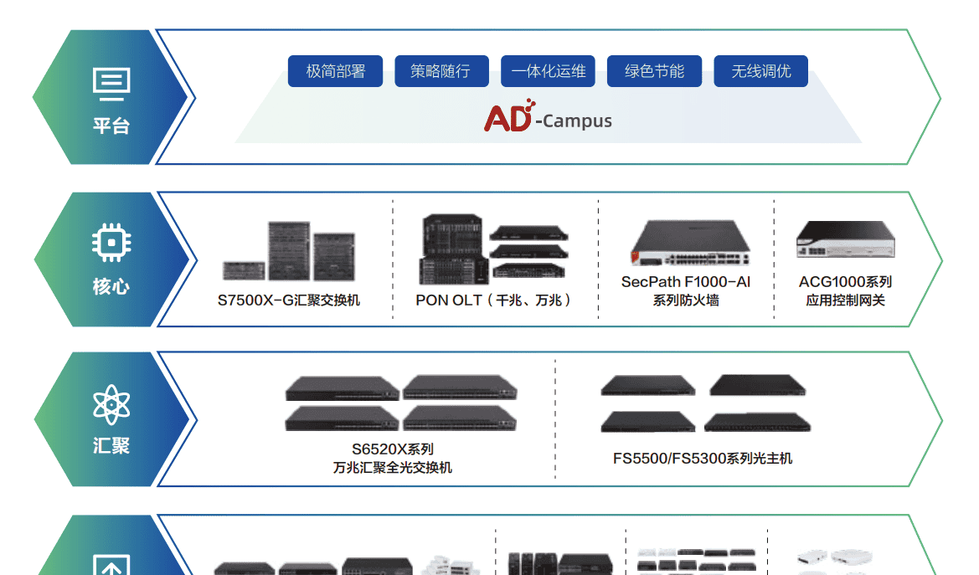Click the 核心 core chip icon
The height and width of the screenshot is (575, 979).
(111, 244)
